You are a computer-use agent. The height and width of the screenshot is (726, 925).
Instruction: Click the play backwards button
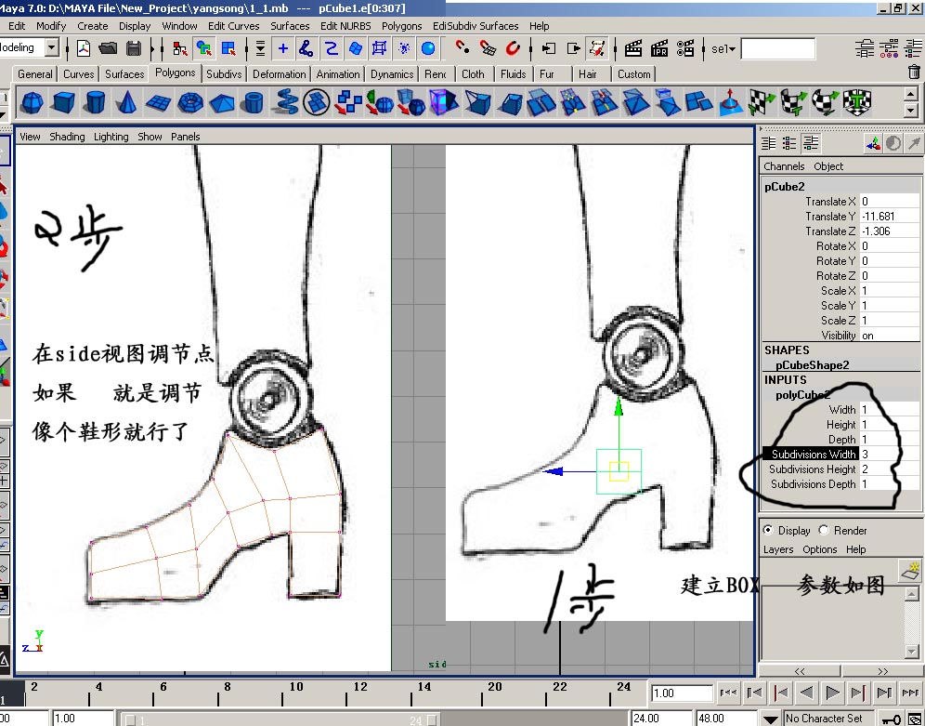[x=806, y=693]
